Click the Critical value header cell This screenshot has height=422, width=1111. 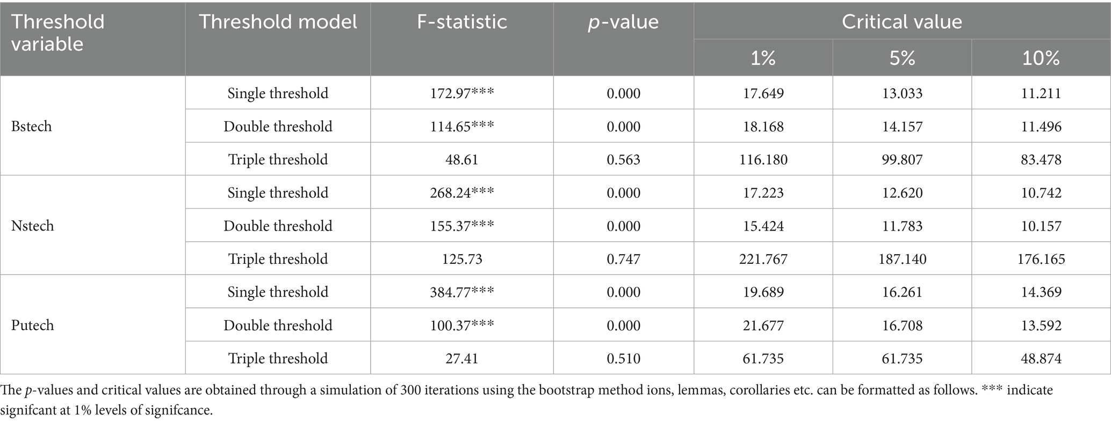[901, 22]
